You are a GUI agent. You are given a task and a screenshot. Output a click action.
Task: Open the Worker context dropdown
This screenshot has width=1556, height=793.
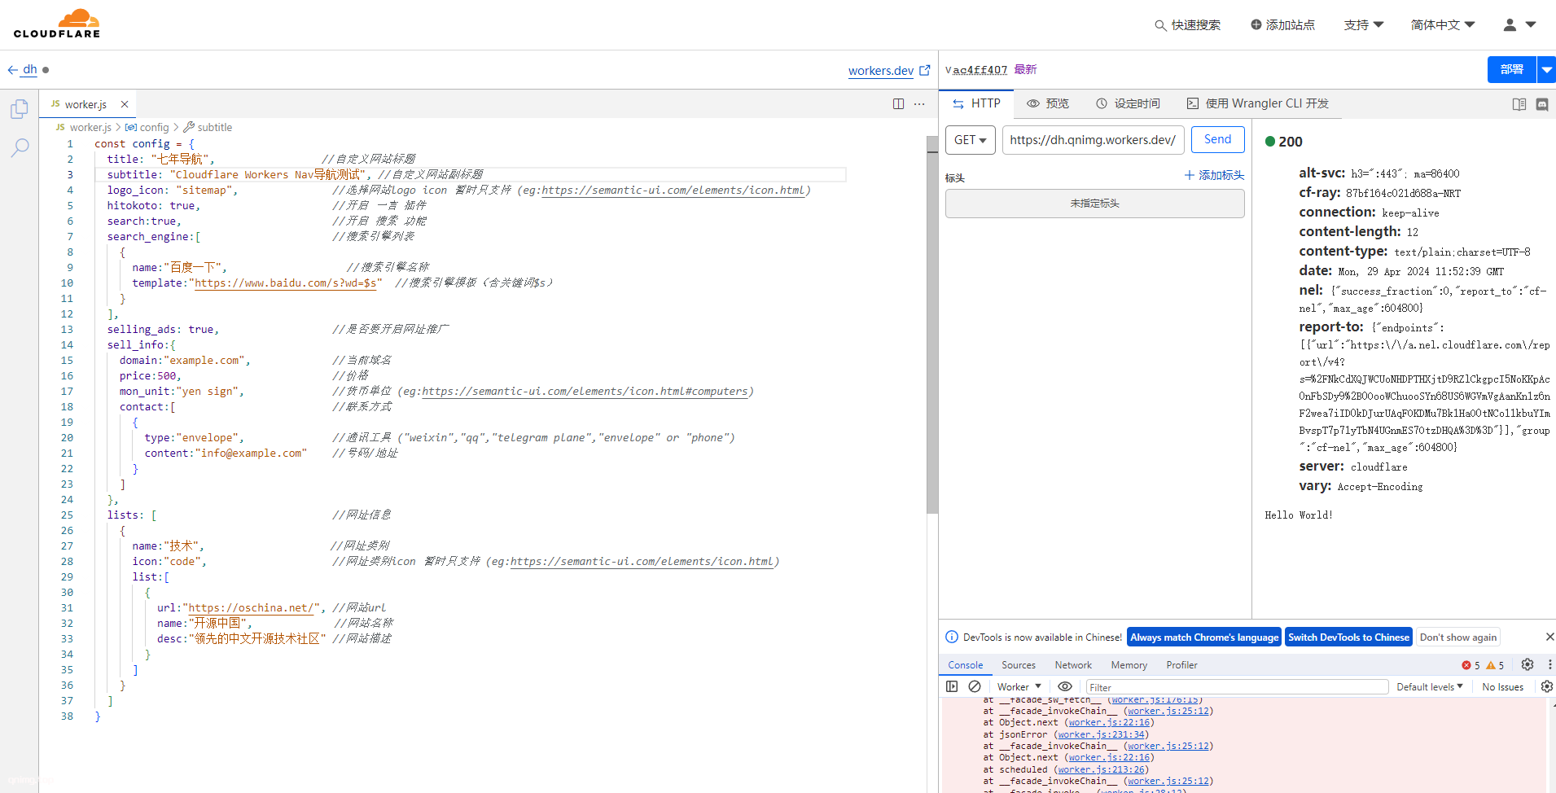[x=1019, y=686]
